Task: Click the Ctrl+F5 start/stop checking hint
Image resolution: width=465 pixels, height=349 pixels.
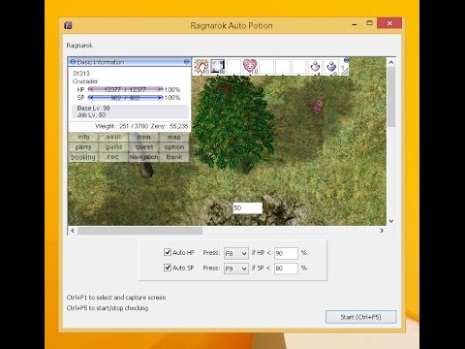Action: 108,308
